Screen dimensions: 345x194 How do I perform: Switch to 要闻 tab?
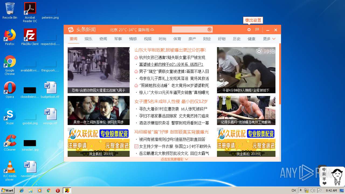point(73,39)
